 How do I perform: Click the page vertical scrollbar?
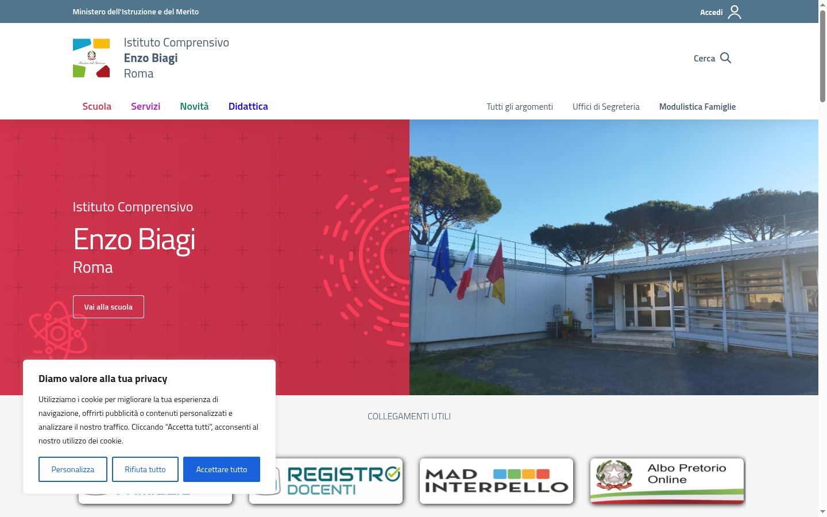(x=822, y=258)
